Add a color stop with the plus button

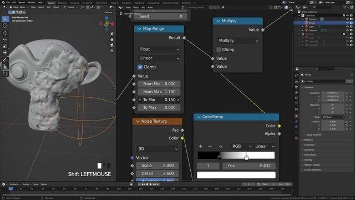coord(201,146)
